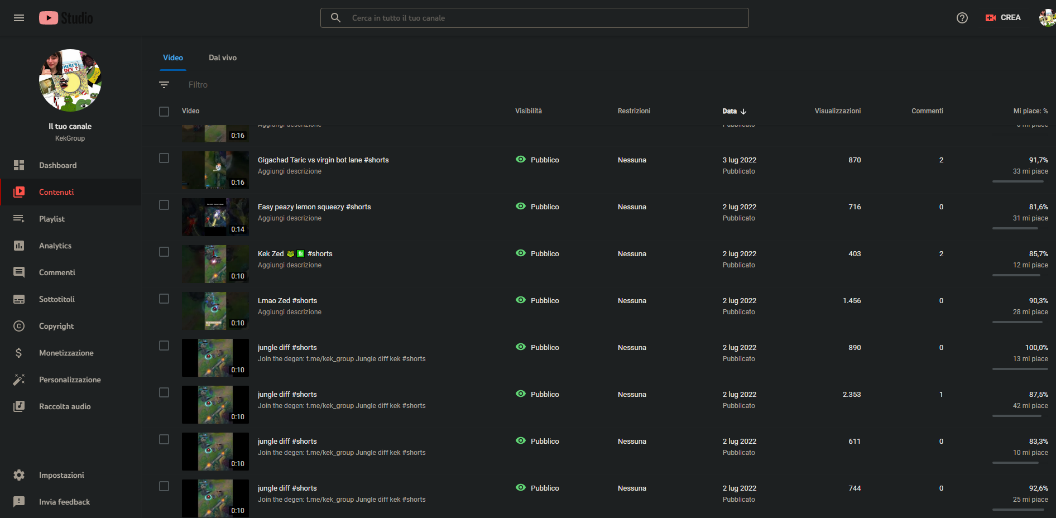Image resolution: width=1056 pixels, height=518 pixels.
Task: Click the Mi piace: % column header
Action: (x=1031, y=111)
